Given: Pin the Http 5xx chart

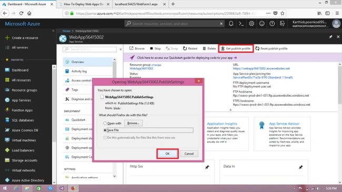Looking at the screenshot, I should click(207, 167).
